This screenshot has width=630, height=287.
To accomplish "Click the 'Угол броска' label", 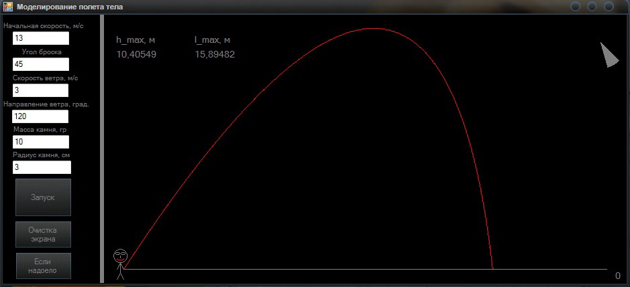I will click(42, 52).
